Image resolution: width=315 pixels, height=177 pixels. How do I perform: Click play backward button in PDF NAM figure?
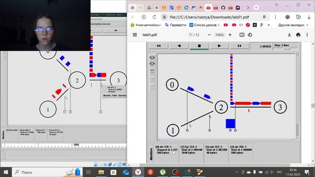[179, 46]
